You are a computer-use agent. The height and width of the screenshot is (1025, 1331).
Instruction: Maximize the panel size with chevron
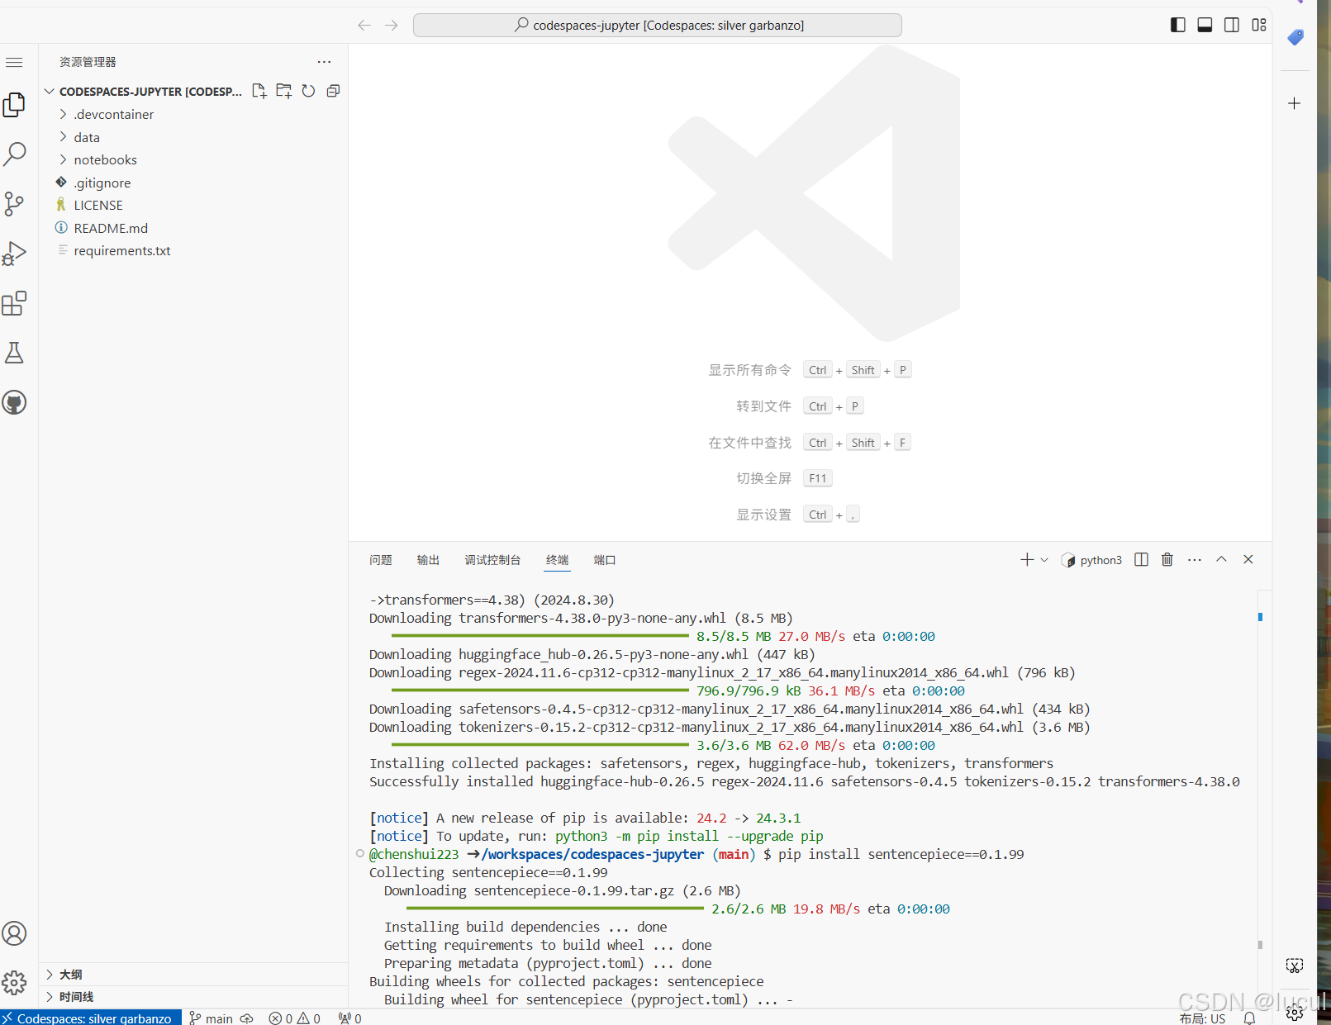tap(1221, 560)
